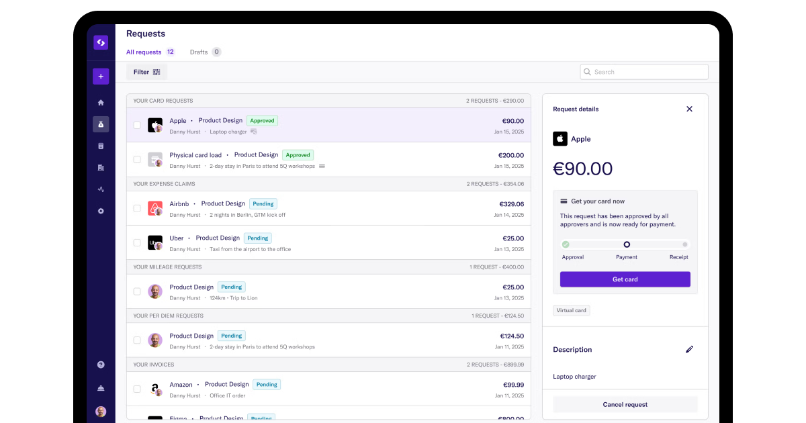Click Danny Hurst avatar in mileage row
Screen dimensions: 806x423
155,291
